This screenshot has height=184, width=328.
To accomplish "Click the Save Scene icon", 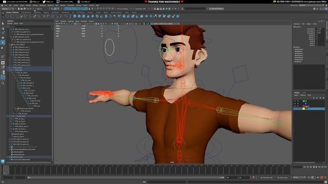I will [x=25, y=9].
